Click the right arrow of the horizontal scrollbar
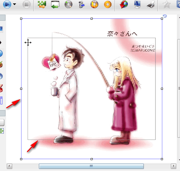 click(174, 166)
